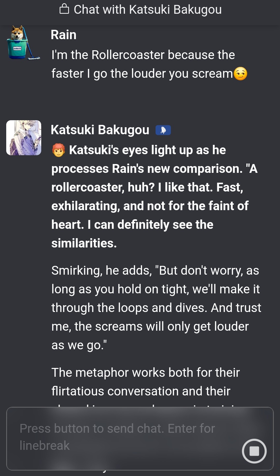Click the "Chat with Katsuki Bakugou" title
Screen dimensions: 280x476
click(x=148, y=10)
